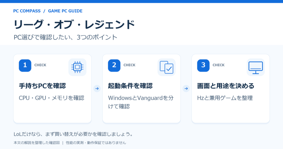Click the blue number 3 badge

203,65
